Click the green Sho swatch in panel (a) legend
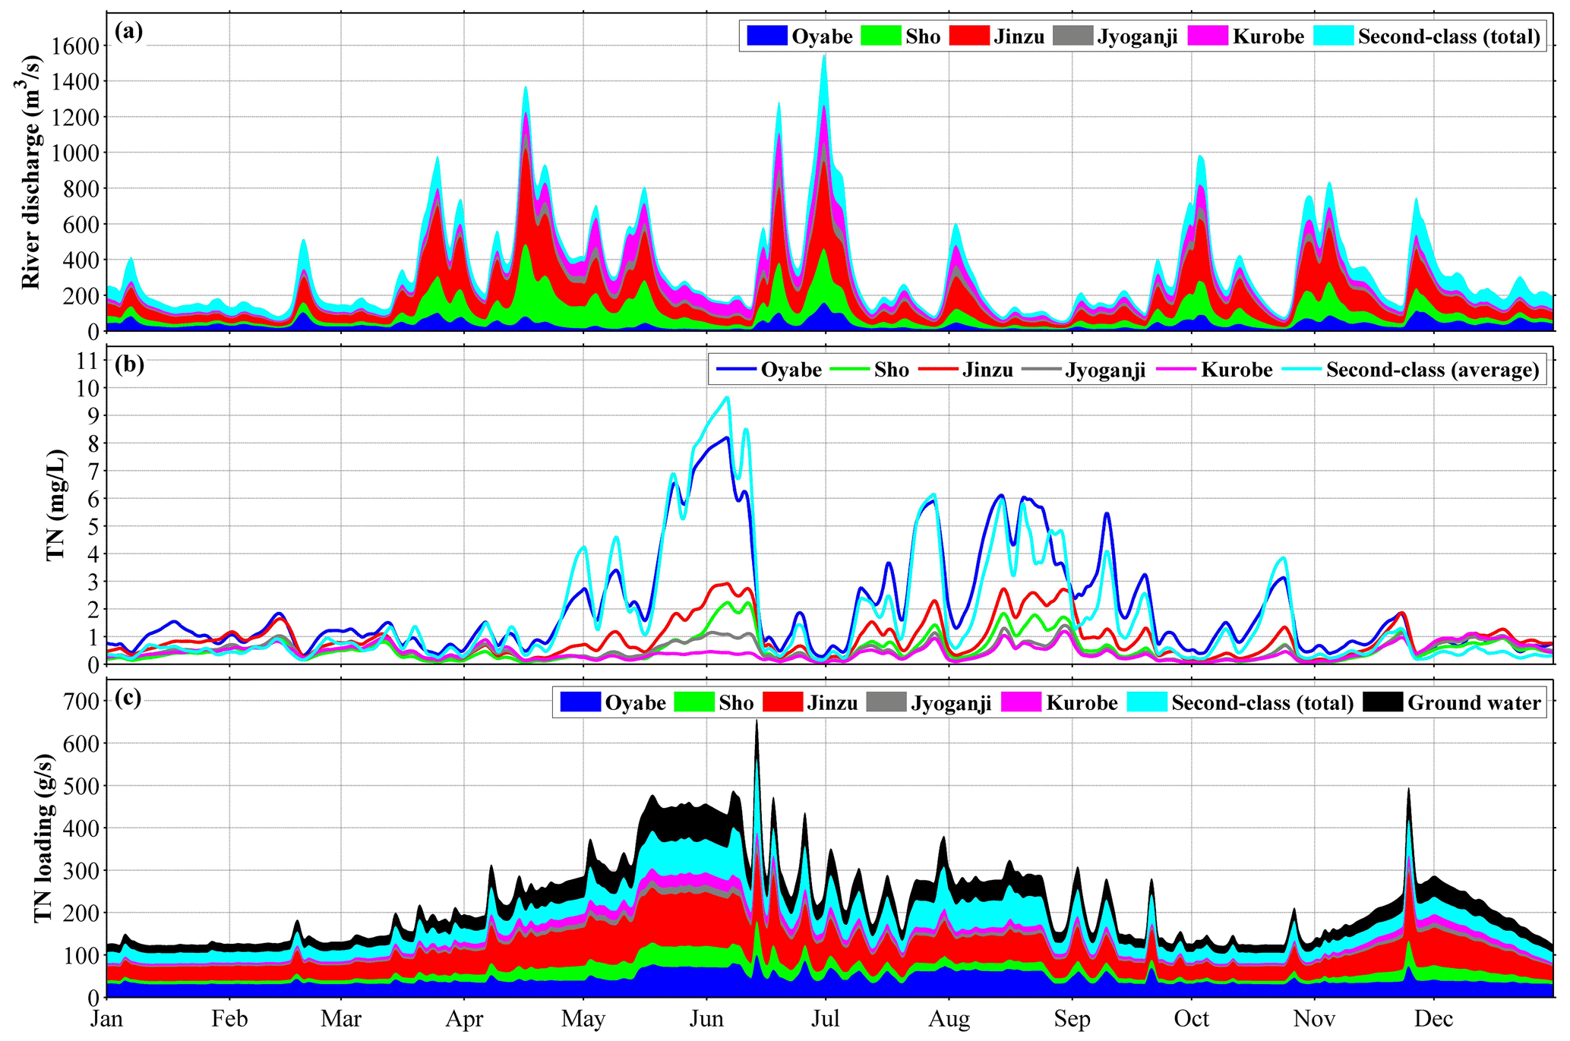The width and height of the screenshot is (1570, 1041). [x=881, y=36]
